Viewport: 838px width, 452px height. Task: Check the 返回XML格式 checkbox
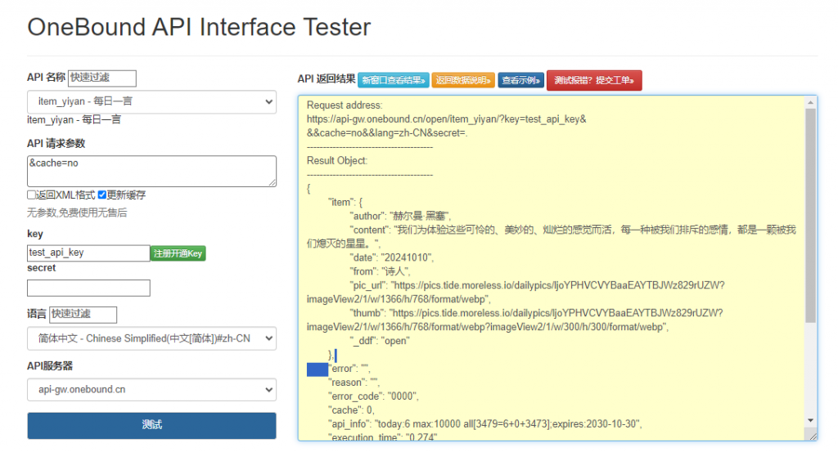pos(32,195)
